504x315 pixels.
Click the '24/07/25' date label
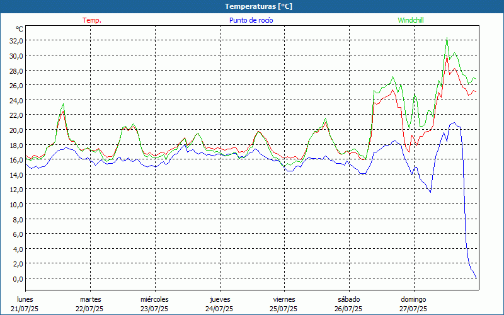point(219,309)
